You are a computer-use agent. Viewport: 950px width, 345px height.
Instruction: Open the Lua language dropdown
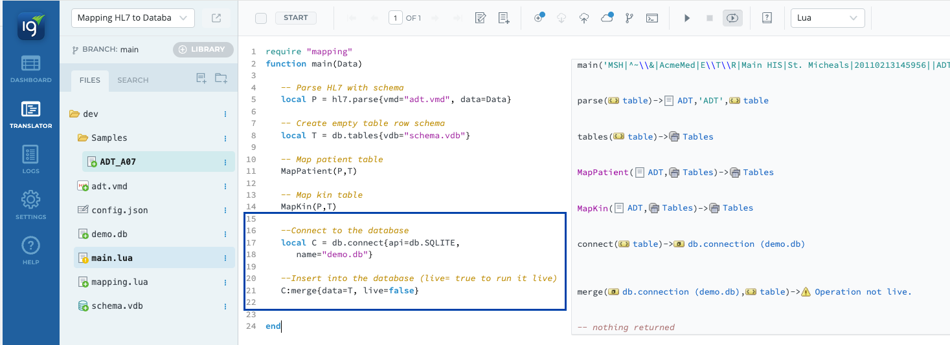click(827, 18)
